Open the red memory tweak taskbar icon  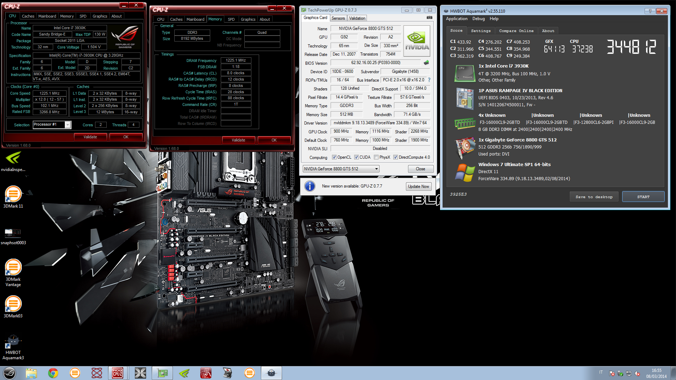[x=206, y=373]
